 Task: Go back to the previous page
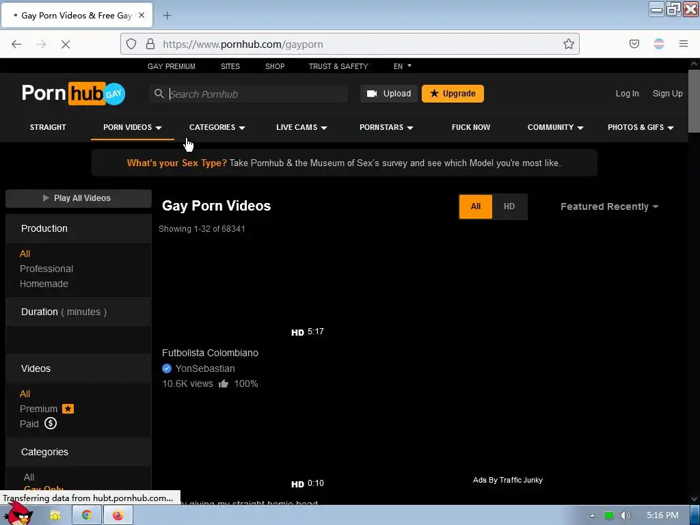pyautogui.click(x=16, y=44)
